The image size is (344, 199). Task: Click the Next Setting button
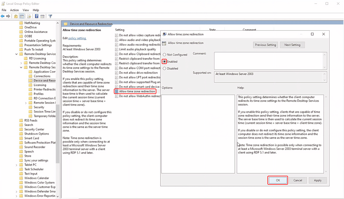292,45
